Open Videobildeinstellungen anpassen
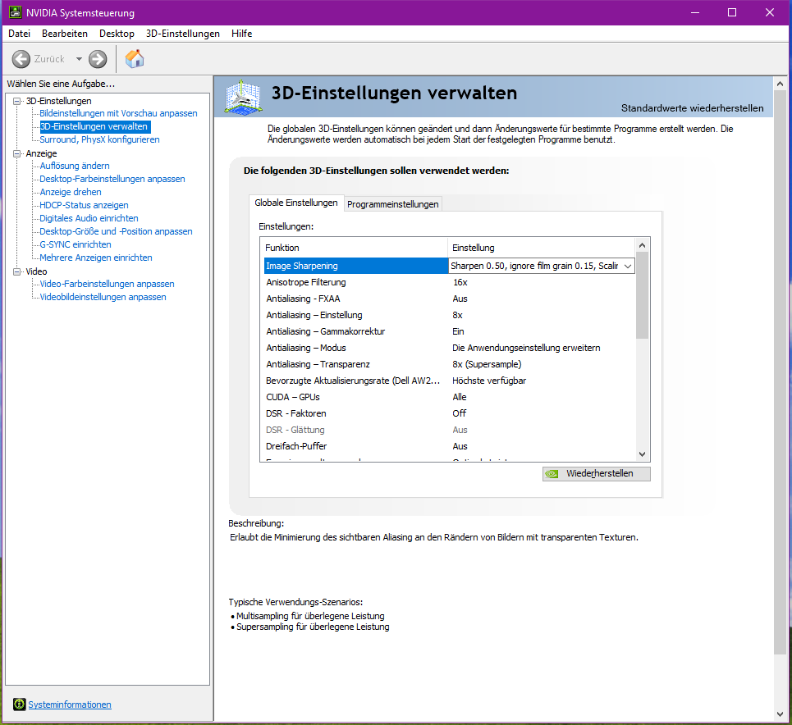Screen dimensions: 792x725 [103, 297]
